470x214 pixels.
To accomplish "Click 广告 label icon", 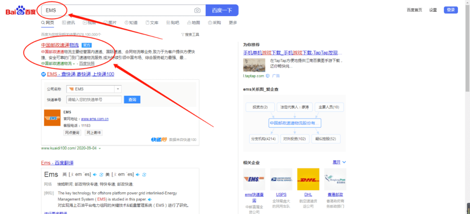I will (x=276, y=76).
